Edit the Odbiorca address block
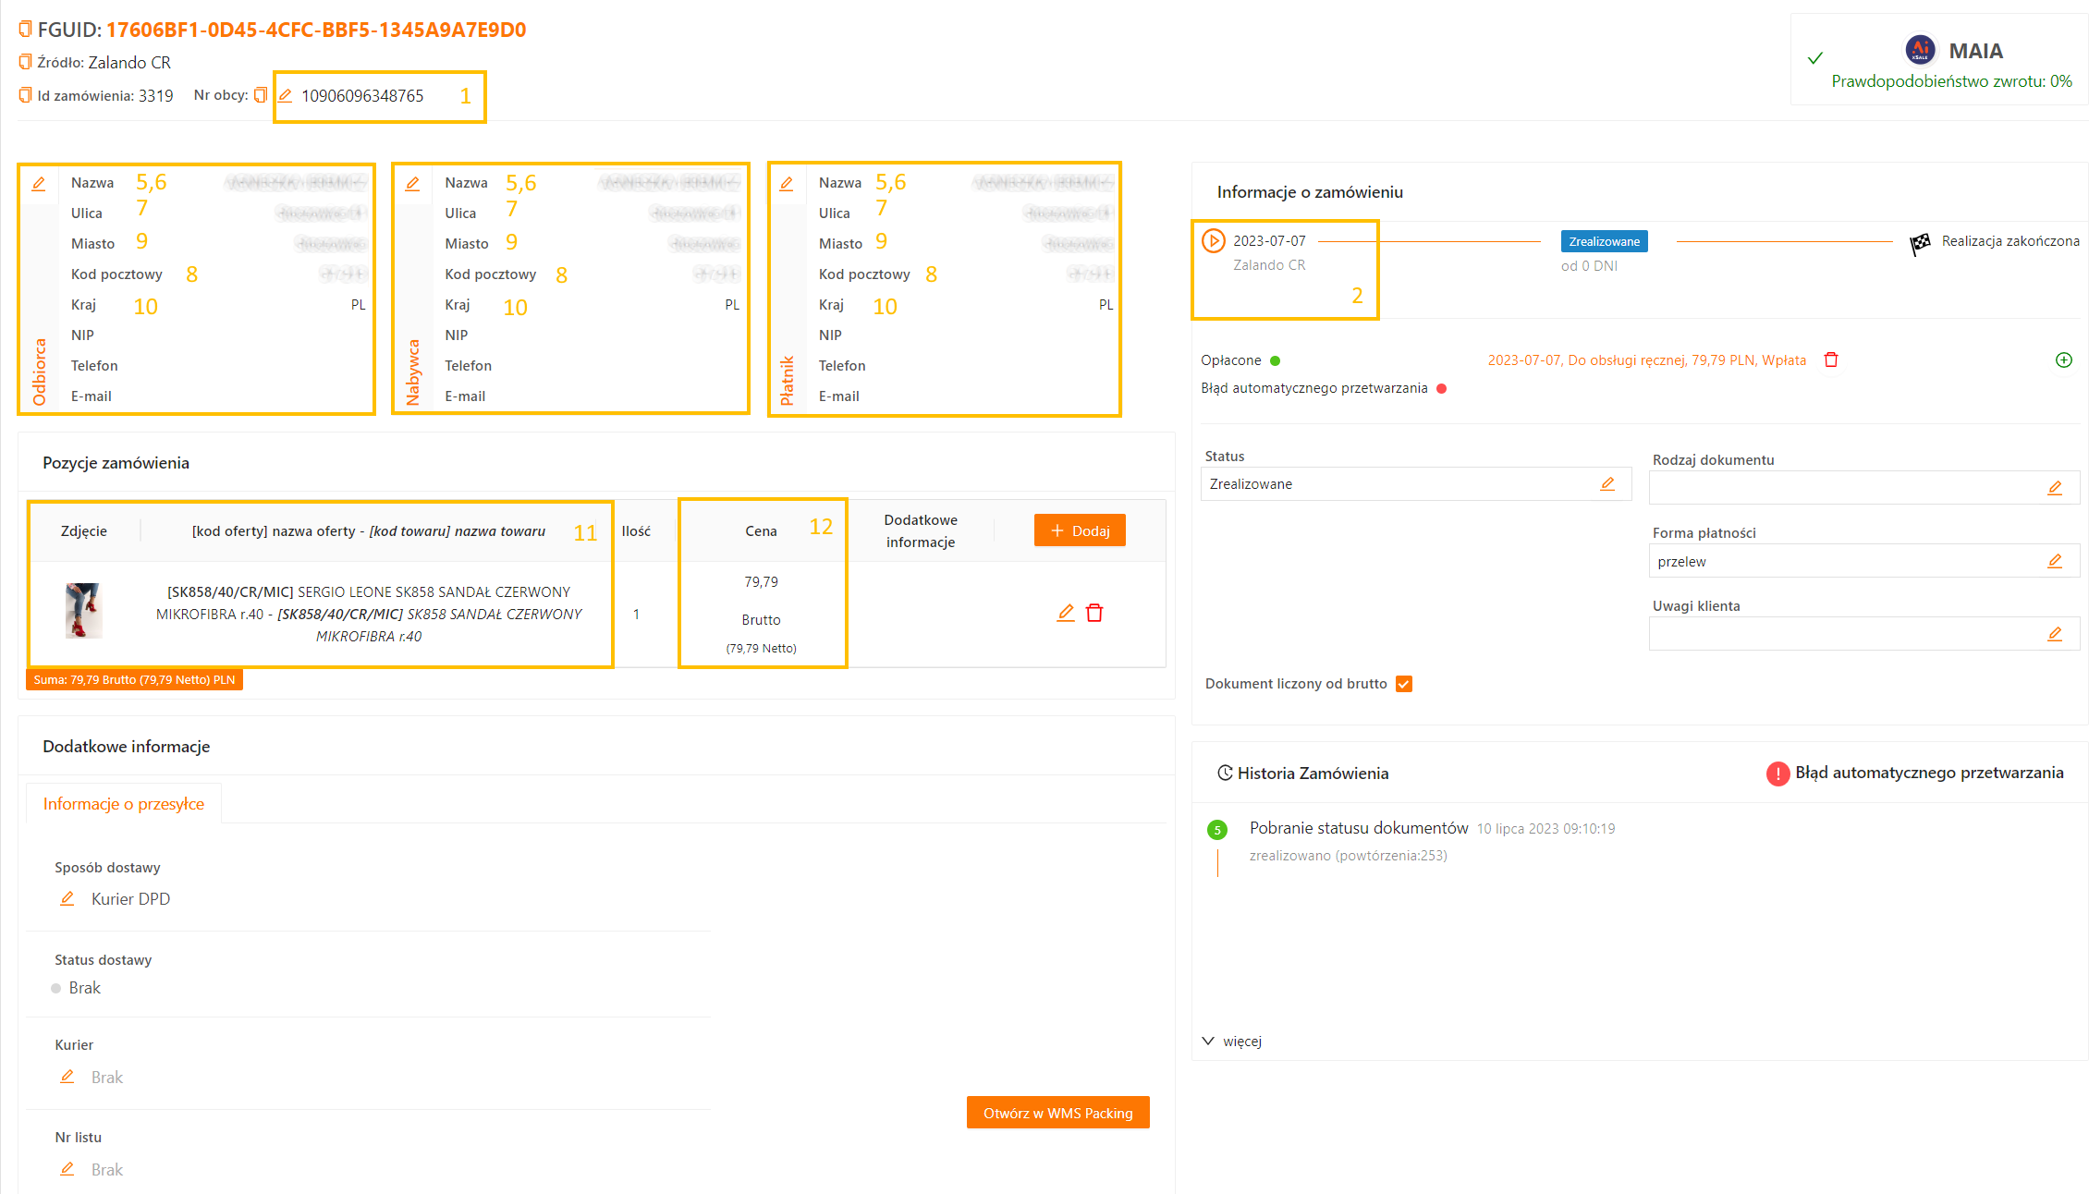 pos(39,184)
